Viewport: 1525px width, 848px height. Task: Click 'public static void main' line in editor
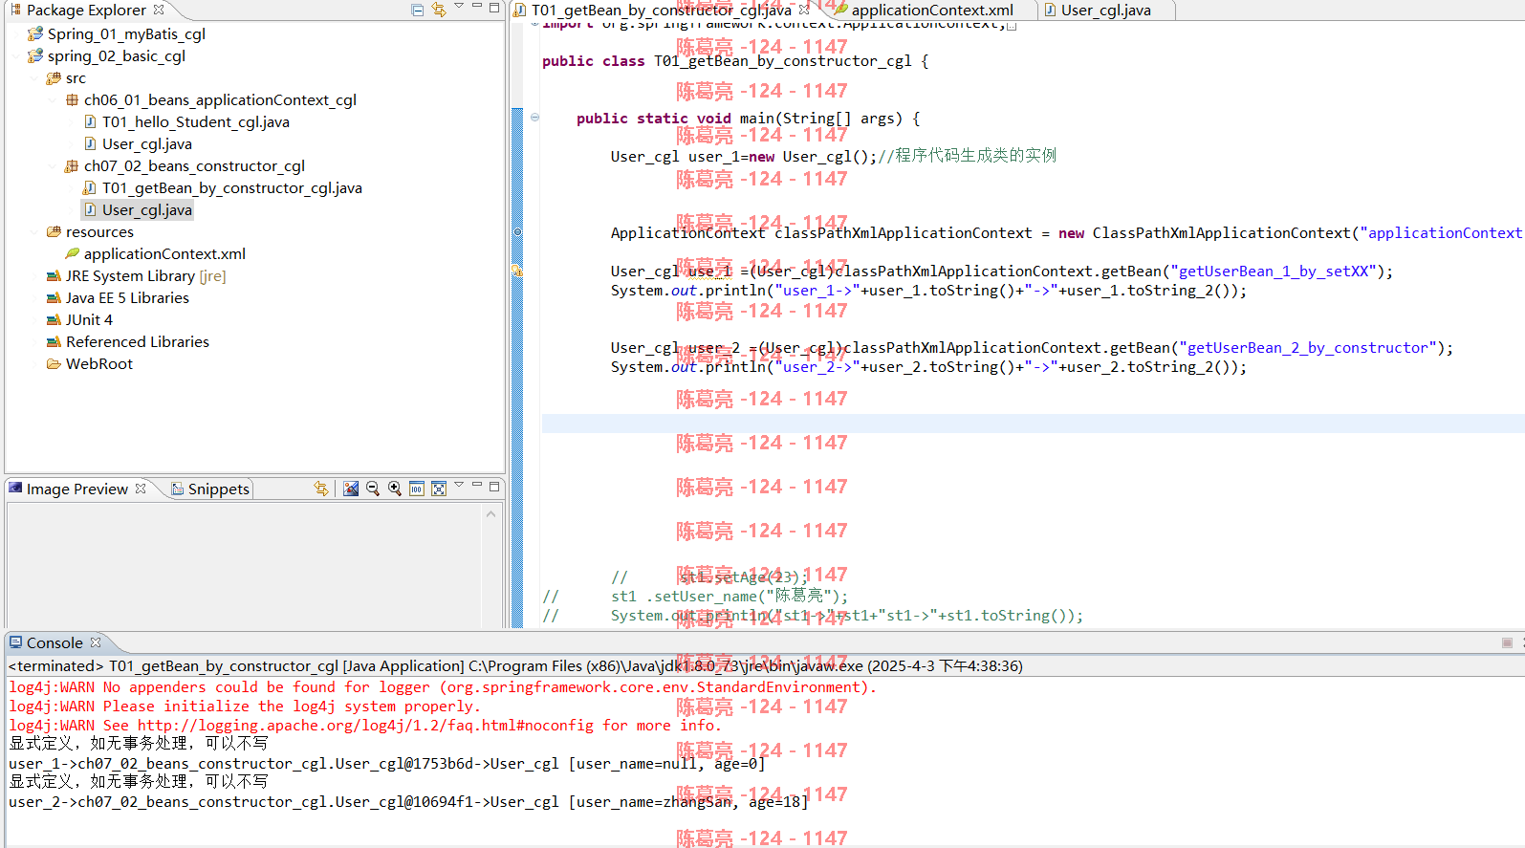tap(749, 119)
